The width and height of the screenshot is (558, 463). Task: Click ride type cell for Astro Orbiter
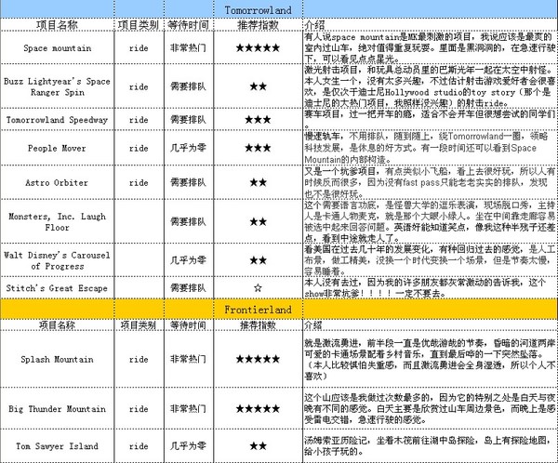click(x=139, y=183)
